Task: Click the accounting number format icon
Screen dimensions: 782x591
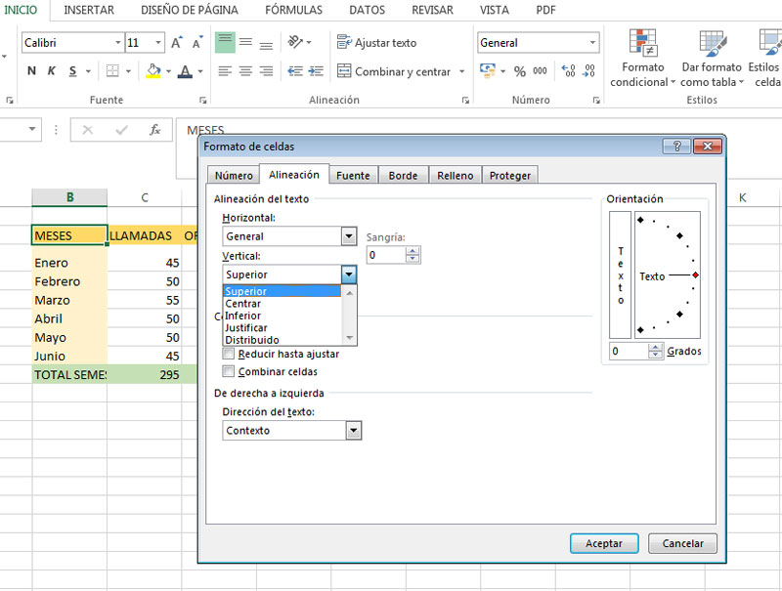Action: (487, 70)
